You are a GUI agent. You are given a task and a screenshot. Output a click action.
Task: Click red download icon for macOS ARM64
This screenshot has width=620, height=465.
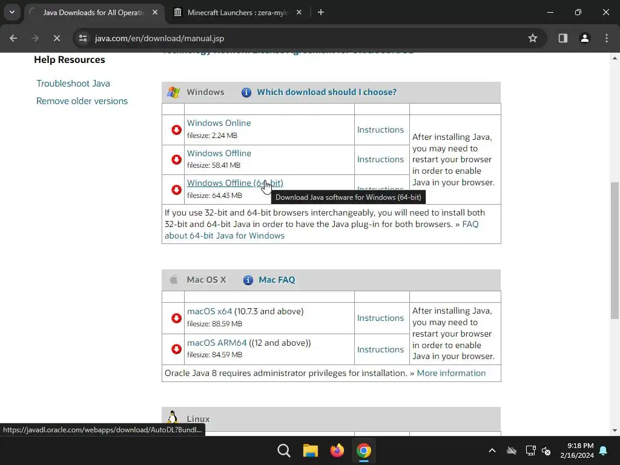tap(176, 349)
